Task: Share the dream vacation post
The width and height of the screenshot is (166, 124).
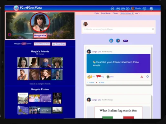Action: (110, 77)
